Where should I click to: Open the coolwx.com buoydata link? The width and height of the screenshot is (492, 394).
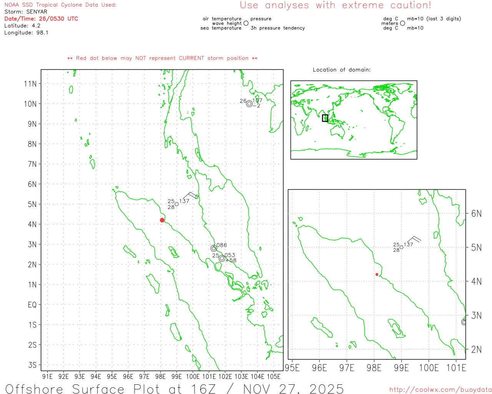point(440,390)
